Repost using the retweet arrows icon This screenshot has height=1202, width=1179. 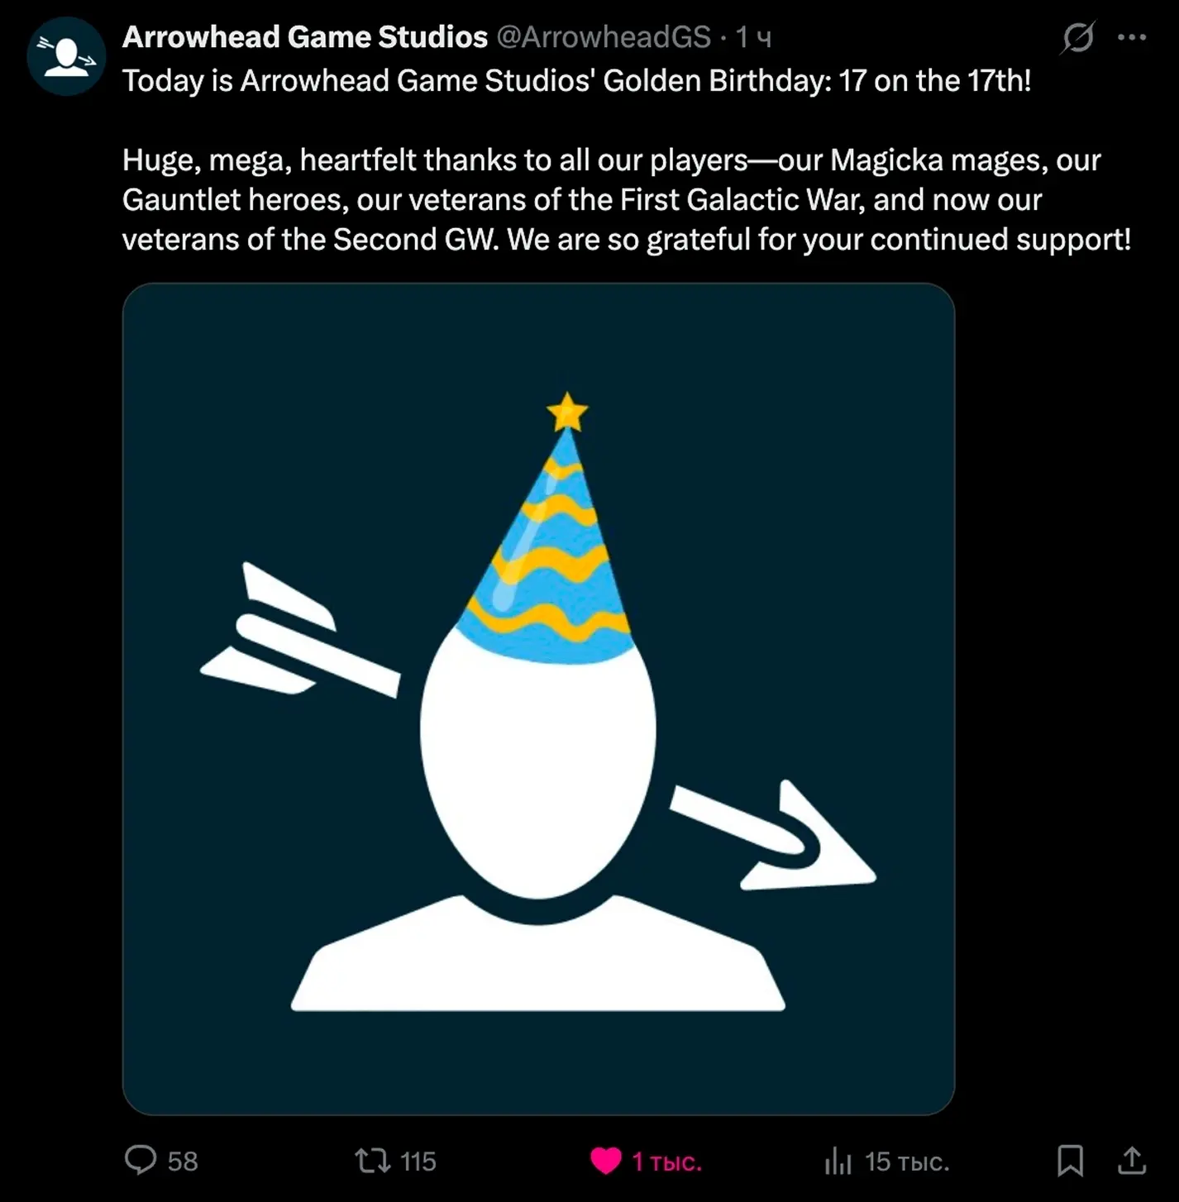point(373,1161)
